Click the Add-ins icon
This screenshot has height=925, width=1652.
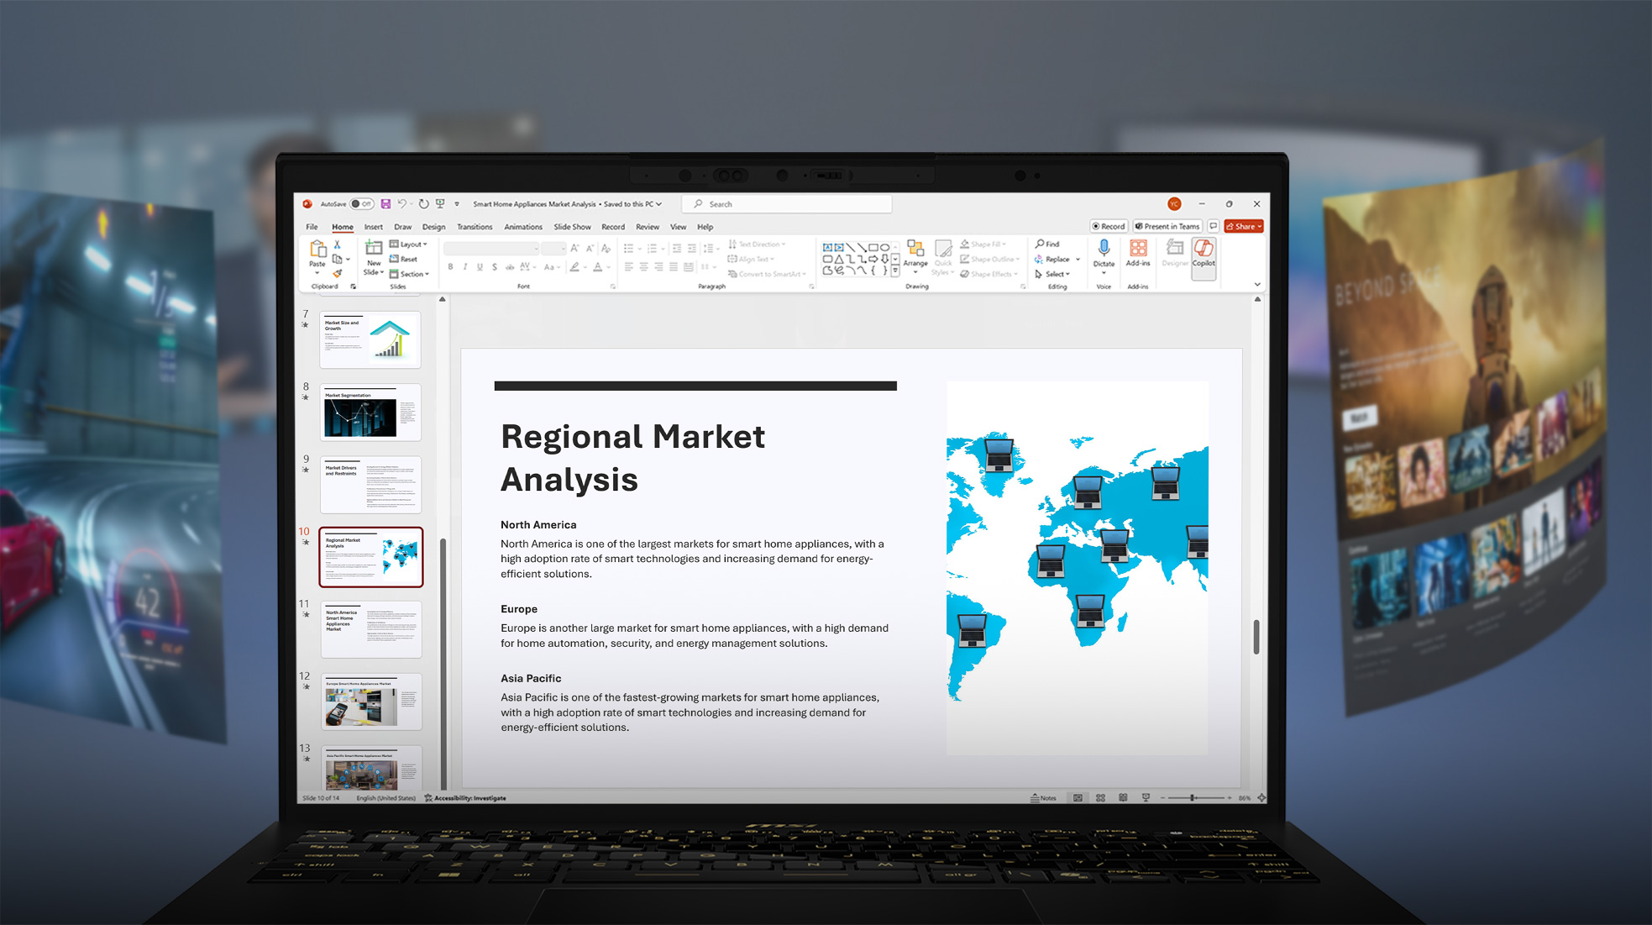[1138, 250]
